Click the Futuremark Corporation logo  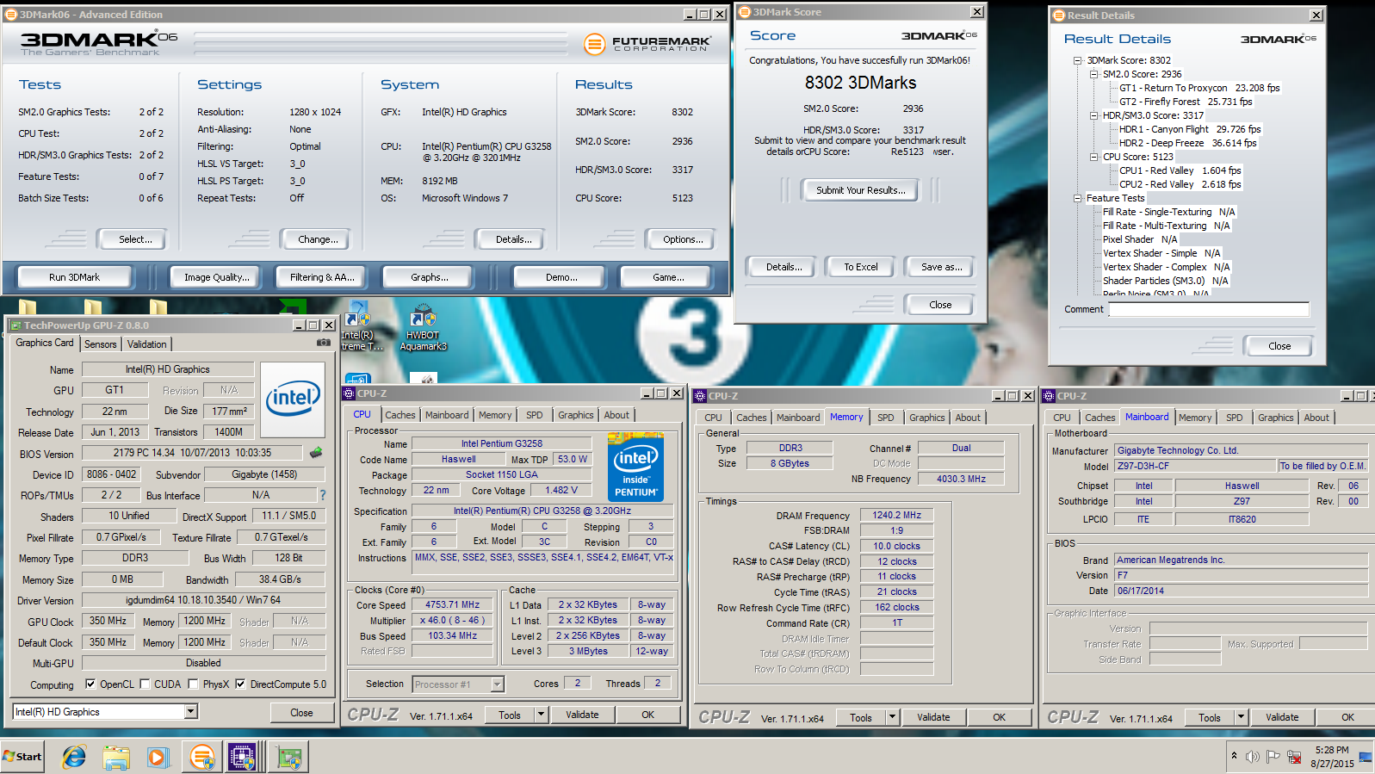[x=647, y=43]
